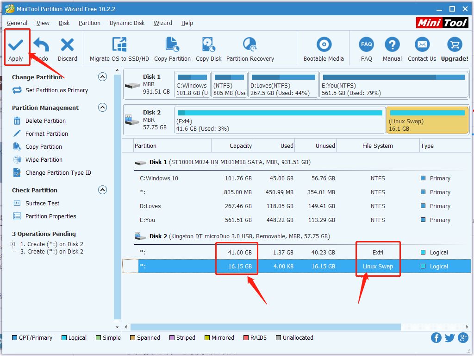Open the Disk menu

(64, 23)
